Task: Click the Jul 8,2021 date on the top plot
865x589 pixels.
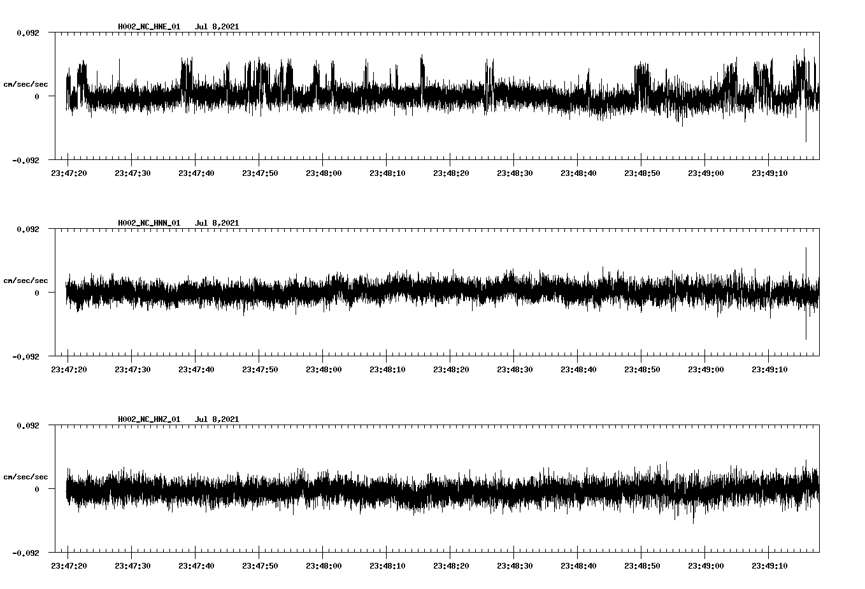Action: coord(218,26)
